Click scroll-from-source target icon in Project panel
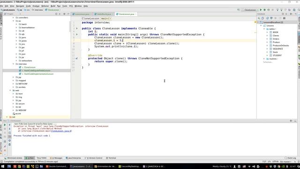 tap(56, 14)
